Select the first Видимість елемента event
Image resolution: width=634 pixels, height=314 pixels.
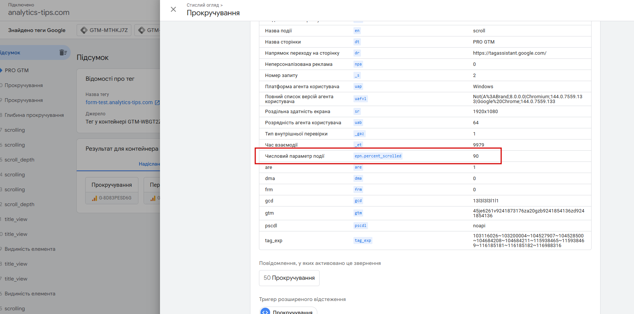pos(30,249)
